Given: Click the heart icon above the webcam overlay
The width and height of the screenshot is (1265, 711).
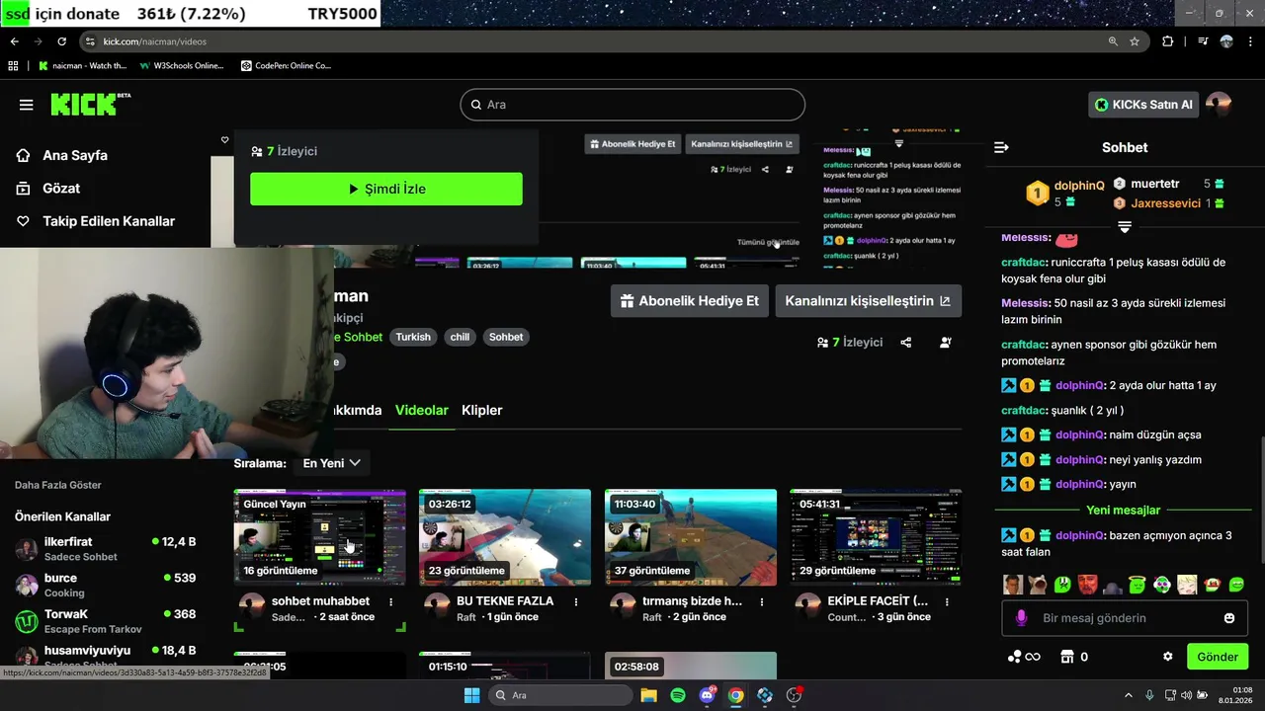Looking at the screenshot, I should pos(225,140).
